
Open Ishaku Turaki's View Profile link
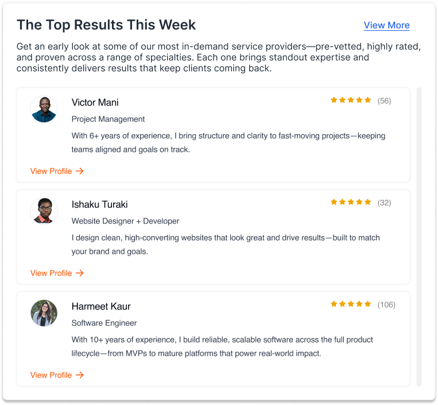[x=51, y=273]
